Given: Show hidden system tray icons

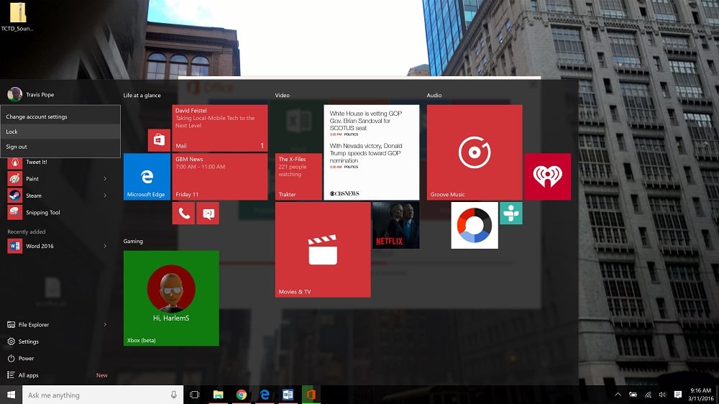Looking at the screenshot, I should coord(618,395).
